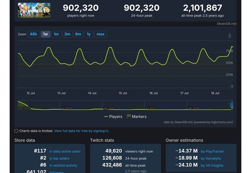The height and width of the screenshot is (173, 251).
Task: Click the #117 store rank value
Action: (x=40, y=151)
